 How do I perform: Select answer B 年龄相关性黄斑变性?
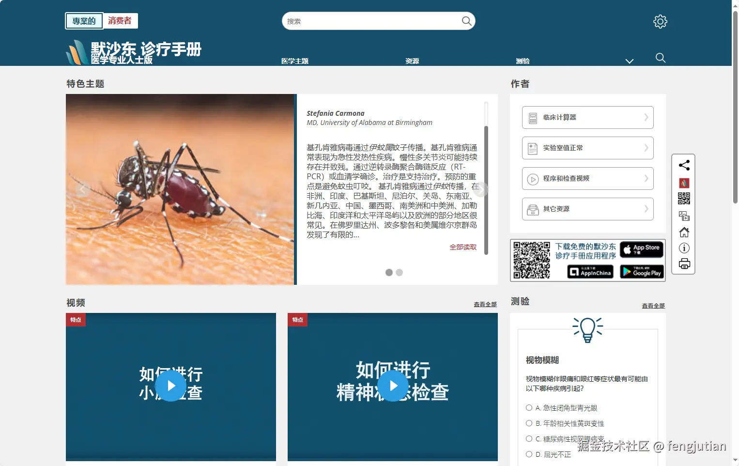pyautogui.click(x=529, y=423)
